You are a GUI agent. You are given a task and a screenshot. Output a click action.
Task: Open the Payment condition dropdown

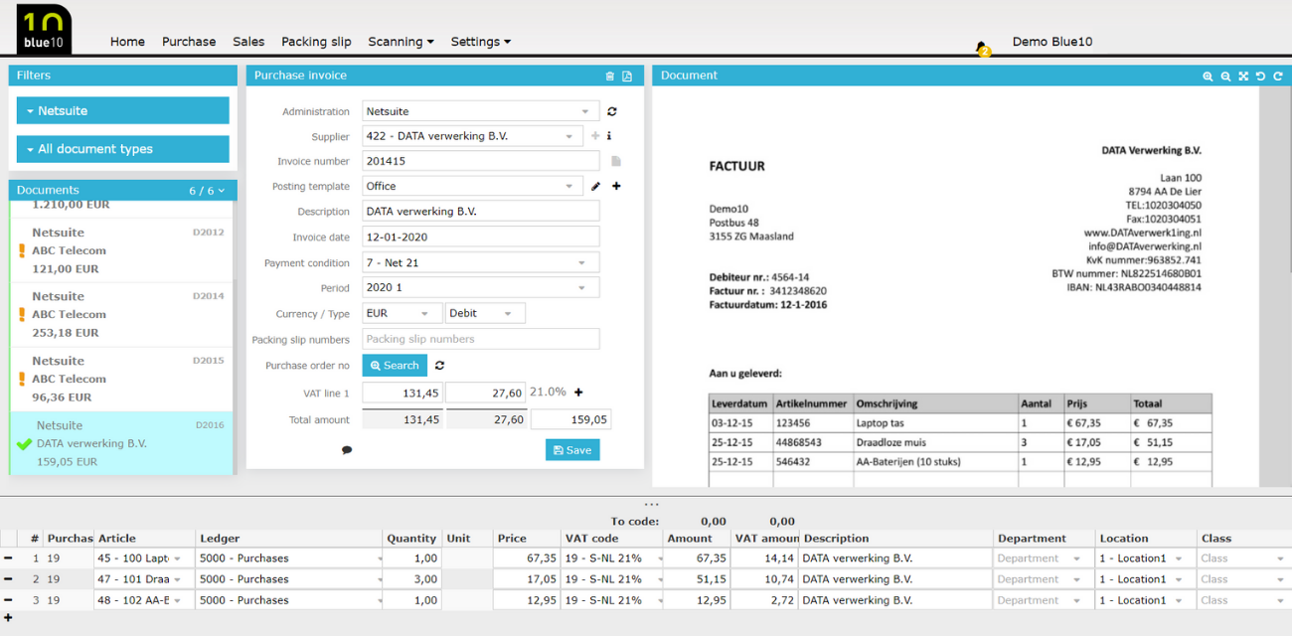481,263
